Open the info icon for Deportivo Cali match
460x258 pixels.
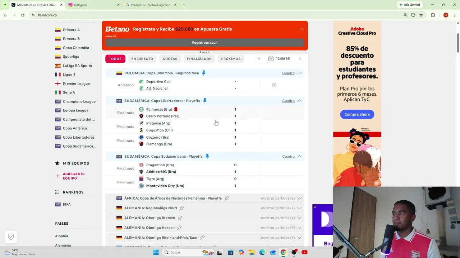(x=274, y=85)
